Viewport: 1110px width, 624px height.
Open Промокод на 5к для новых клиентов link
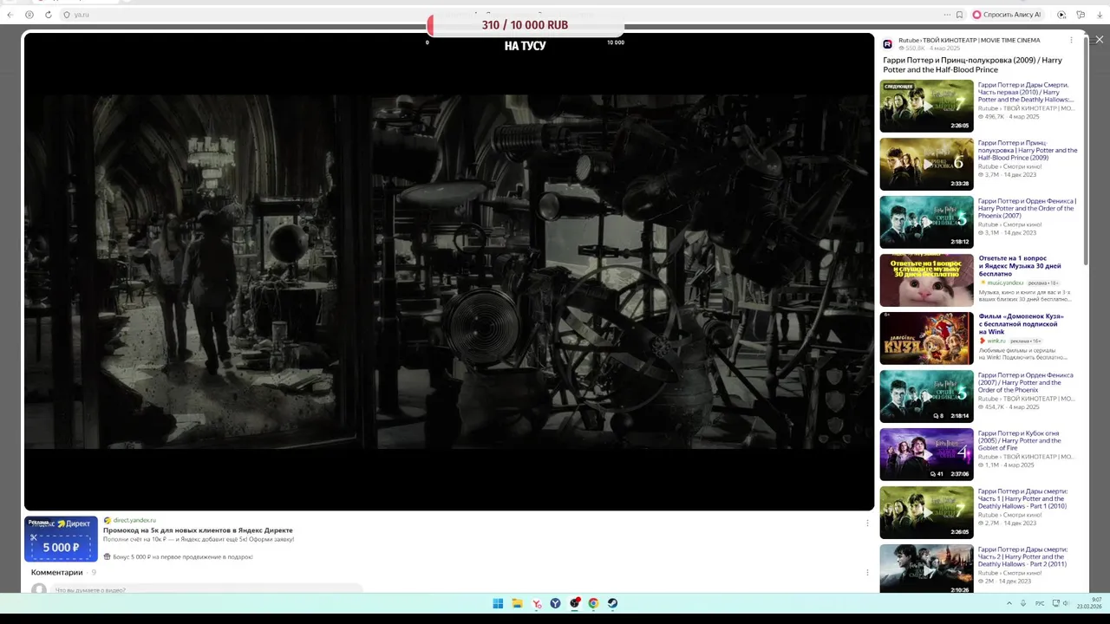(x=198, y=530)
